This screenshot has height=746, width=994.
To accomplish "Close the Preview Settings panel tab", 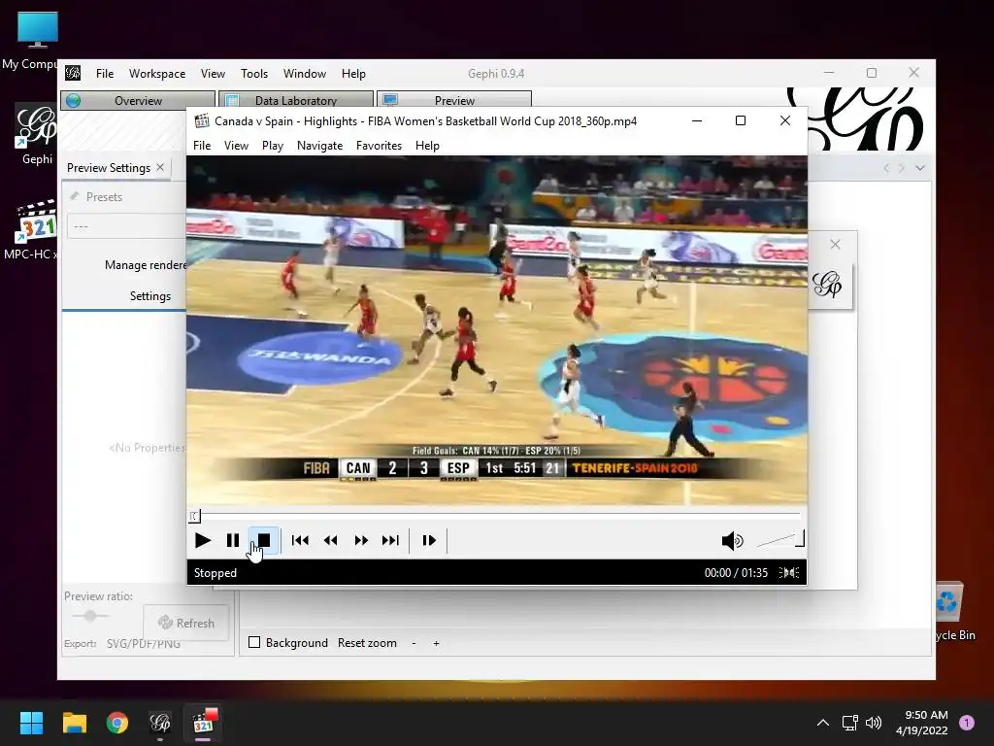I will (x=160, y=167).
